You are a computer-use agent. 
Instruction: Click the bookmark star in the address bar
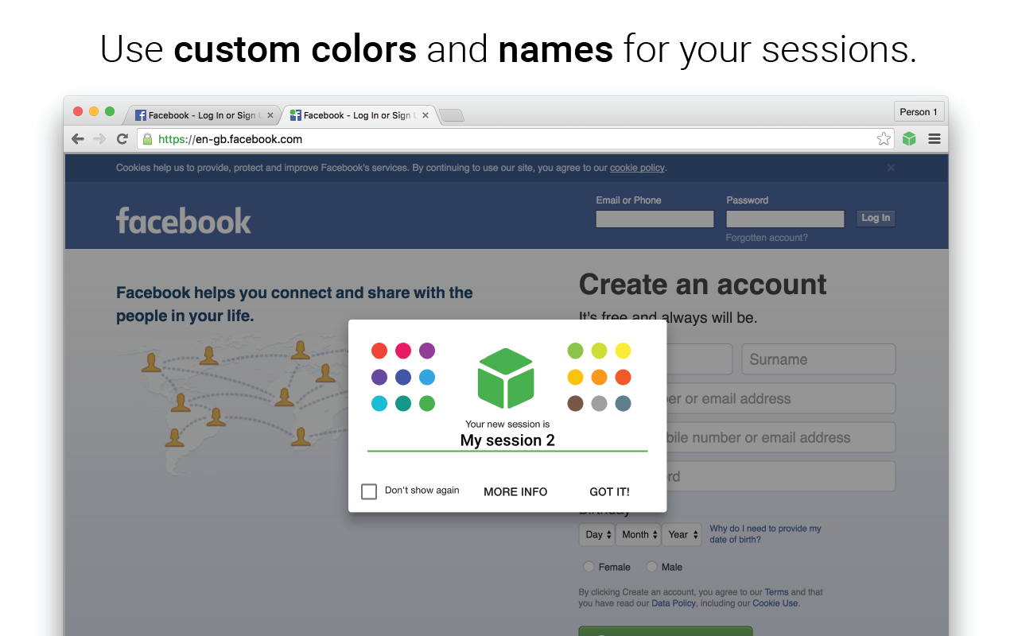tap(884, 138)
